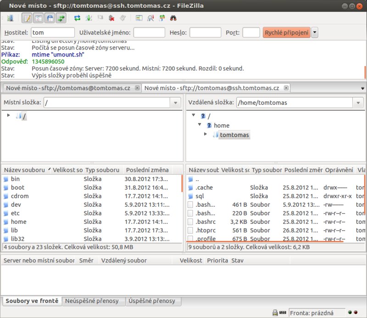Viewport: 367px width, 318px height.
Task: Click the Heslo password field
Action: [x=205, y=32]
